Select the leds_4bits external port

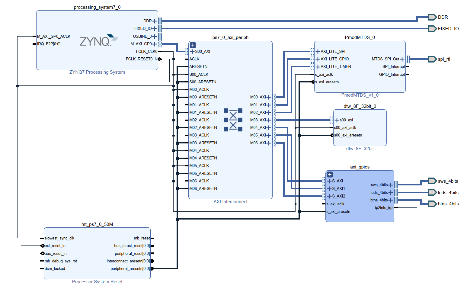tap(432, 192)
